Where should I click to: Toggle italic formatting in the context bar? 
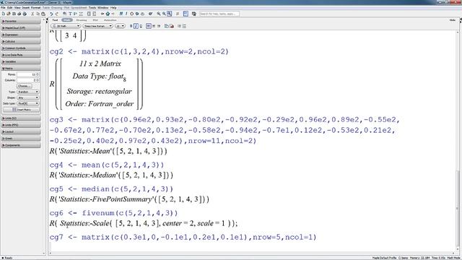point(136,26)
